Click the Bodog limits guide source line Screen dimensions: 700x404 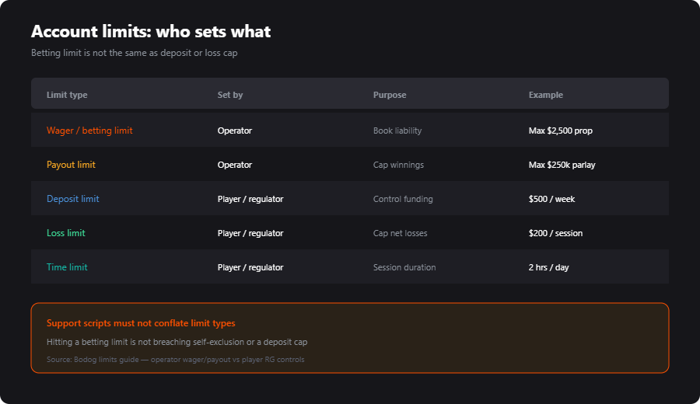(x=176, y=360)
